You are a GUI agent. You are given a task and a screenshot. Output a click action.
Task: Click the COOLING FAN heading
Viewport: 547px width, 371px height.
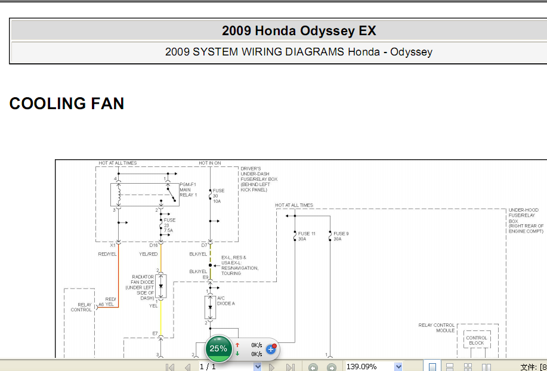point(67,104)
